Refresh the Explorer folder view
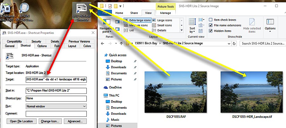Screen dimensions: 286x128 tap(234, 44)
